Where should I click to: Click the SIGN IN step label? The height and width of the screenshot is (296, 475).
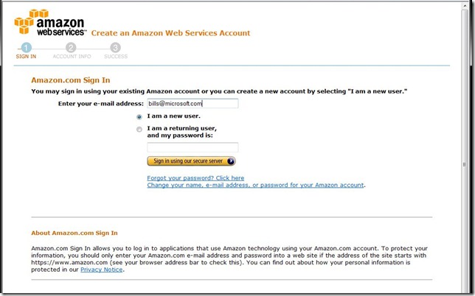pos(26,56)
